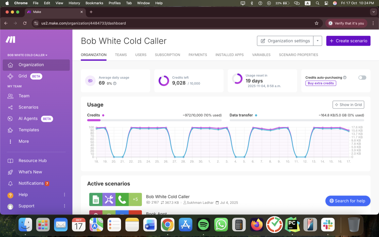The width and height of the screenshot is (379, 237).
Task: Close the Make browser tab
Action: tap(82, 12)
